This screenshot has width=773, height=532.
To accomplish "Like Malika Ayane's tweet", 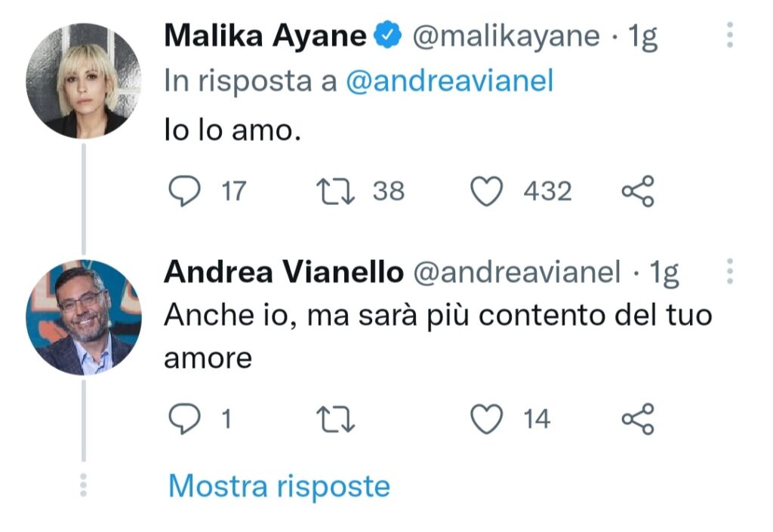I will point(487,191).
